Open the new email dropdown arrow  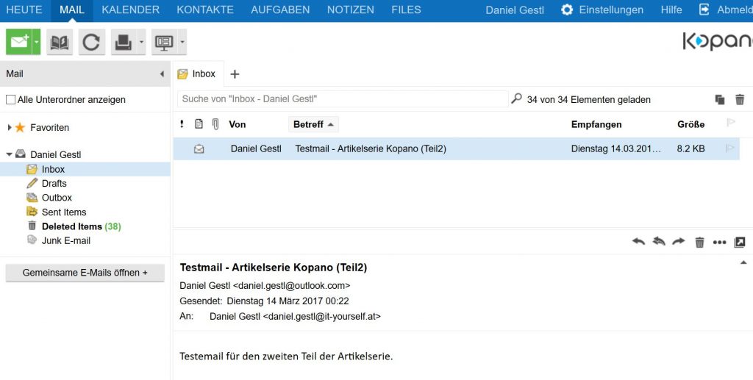(36, 42)
